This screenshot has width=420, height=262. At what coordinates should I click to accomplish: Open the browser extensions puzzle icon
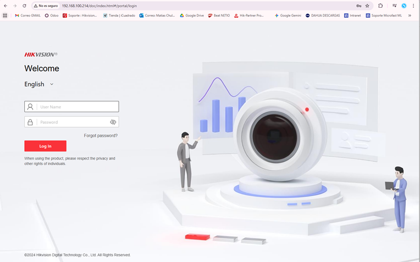[380, 6]
